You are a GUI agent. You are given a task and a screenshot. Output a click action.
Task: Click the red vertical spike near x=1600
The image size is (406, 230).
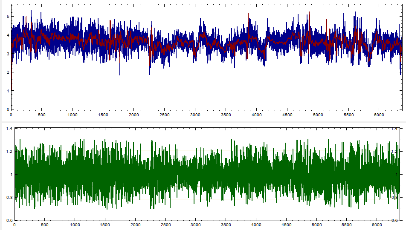point(110,40)
